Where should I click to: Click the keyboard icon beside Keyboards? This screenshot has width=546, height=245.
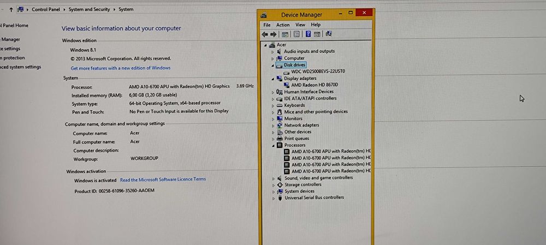[x=280, y=105]
